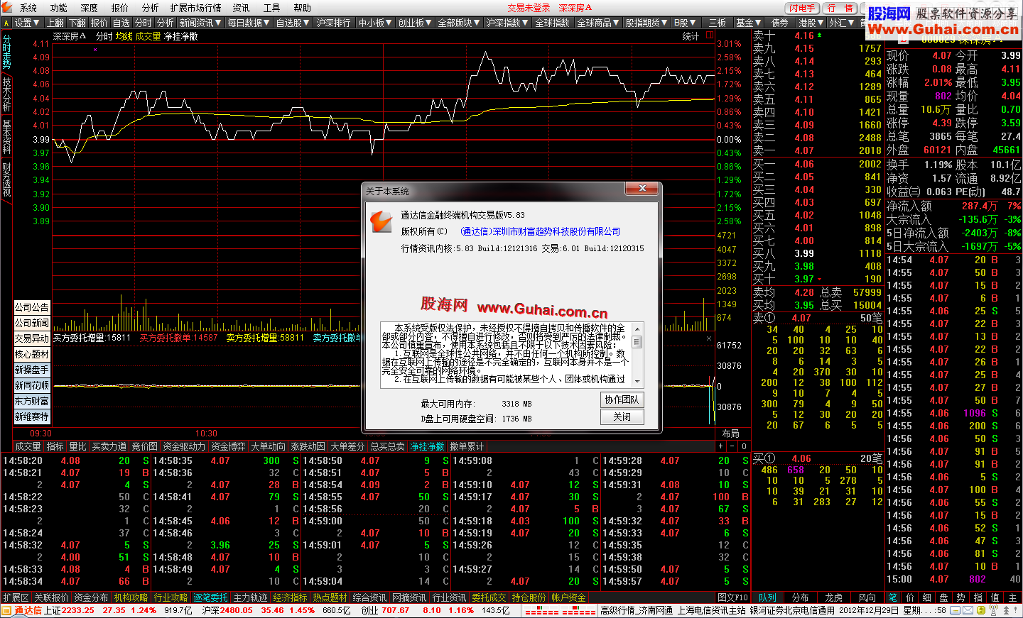Expand the 全球商品 dropdown
The width and height of the screenshot is (1023, 618).
598,23
